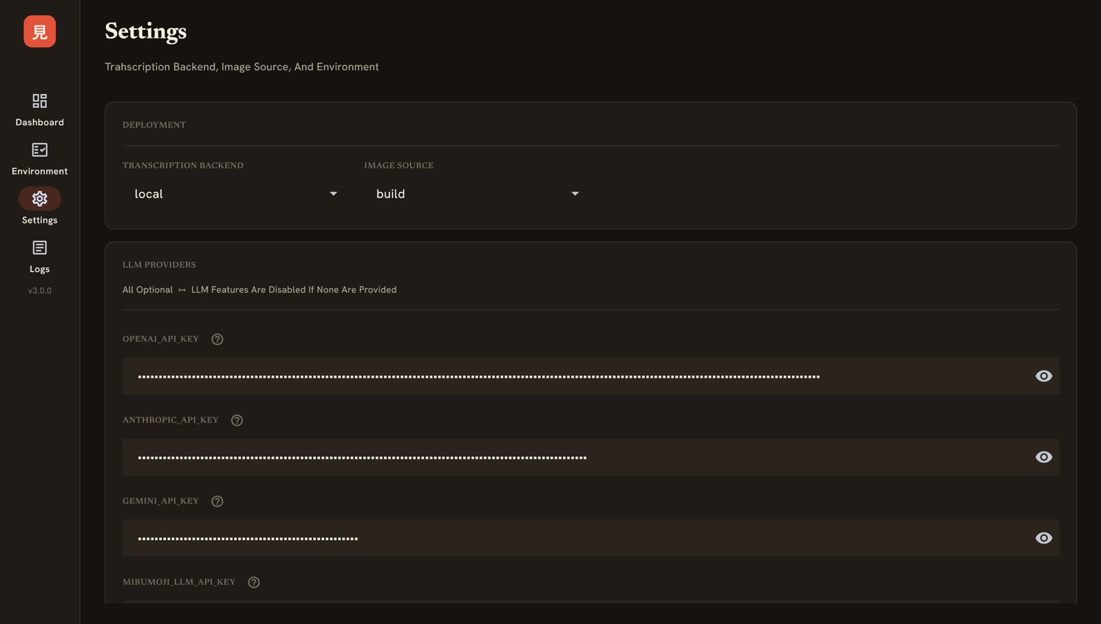Go to Logs label in sidebar
Screen dimensions: 1101x624
coord(40,269)
